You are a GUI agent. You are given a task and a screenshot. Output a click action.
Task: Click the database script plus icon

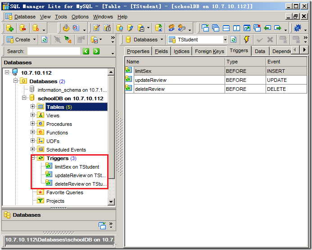coord(141,28)
